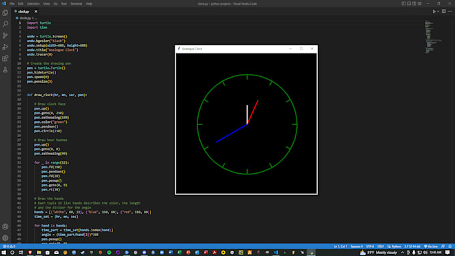Open the editor More Actions ellipsis
This screenshot has width=455, height=256.
(450, 11)
